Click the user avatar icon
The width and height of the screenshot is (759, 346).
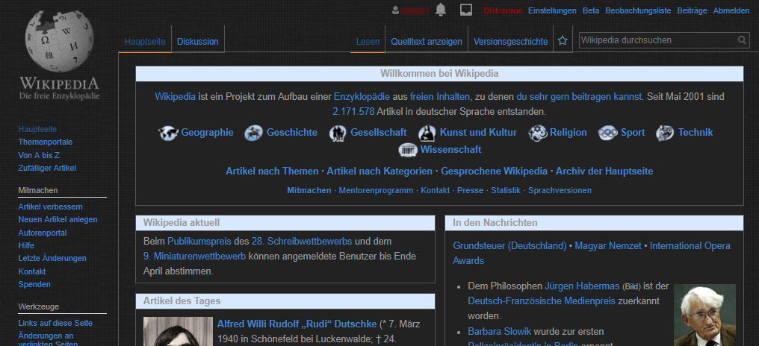point(395,10)
